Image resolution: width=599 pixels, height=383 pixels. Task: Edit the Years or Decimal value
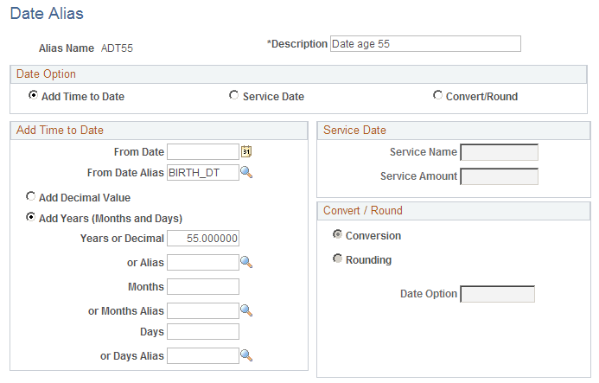202,239
